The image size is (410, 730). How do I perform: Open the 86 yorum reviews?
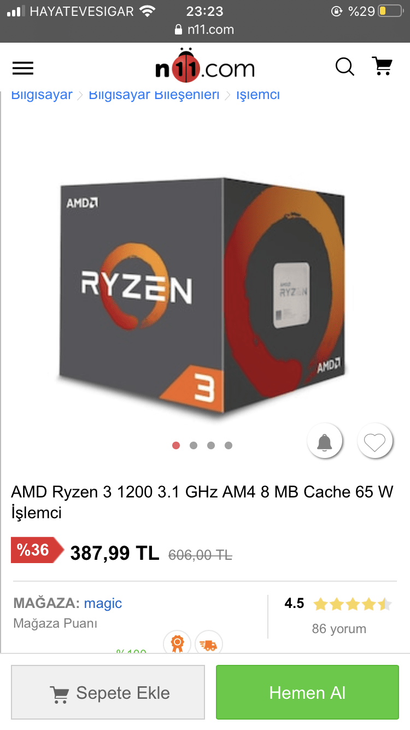[339, 629]
